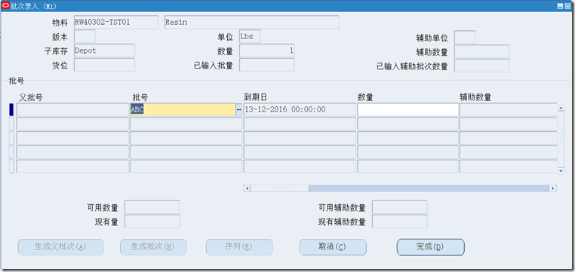Click the horizontal scrollbar right arrow
The height and width of the screenshot is (272, 575).
pyautogui.click(x=553, y=188)
